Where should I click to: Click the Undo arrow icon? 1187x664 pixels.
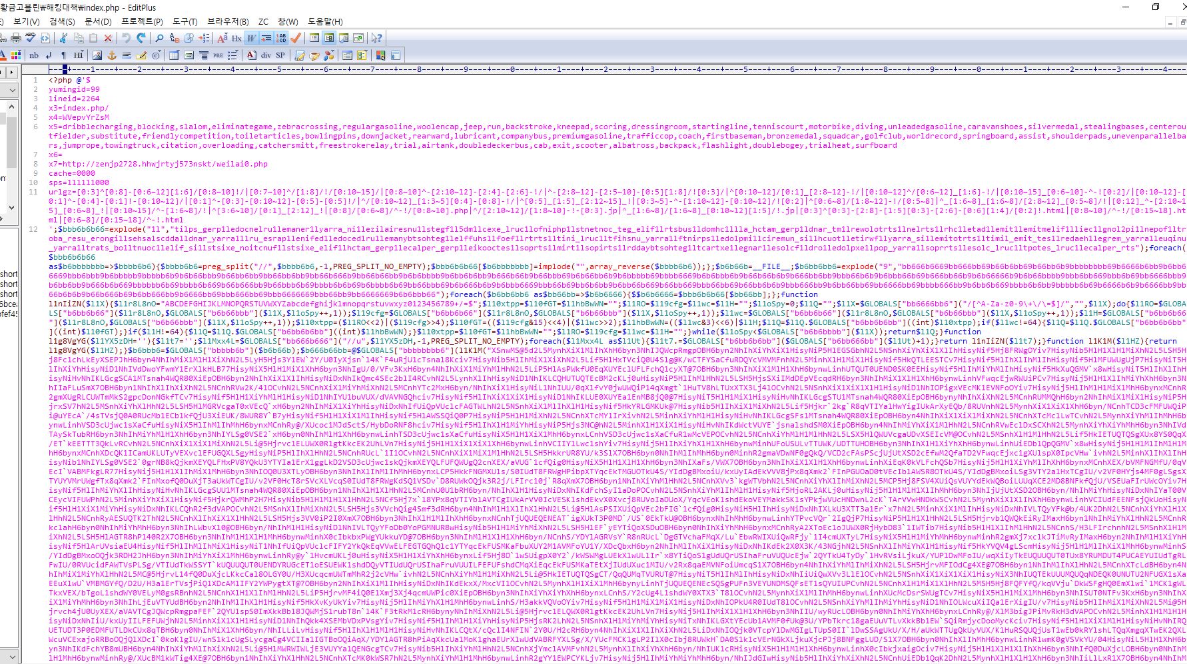126,38
